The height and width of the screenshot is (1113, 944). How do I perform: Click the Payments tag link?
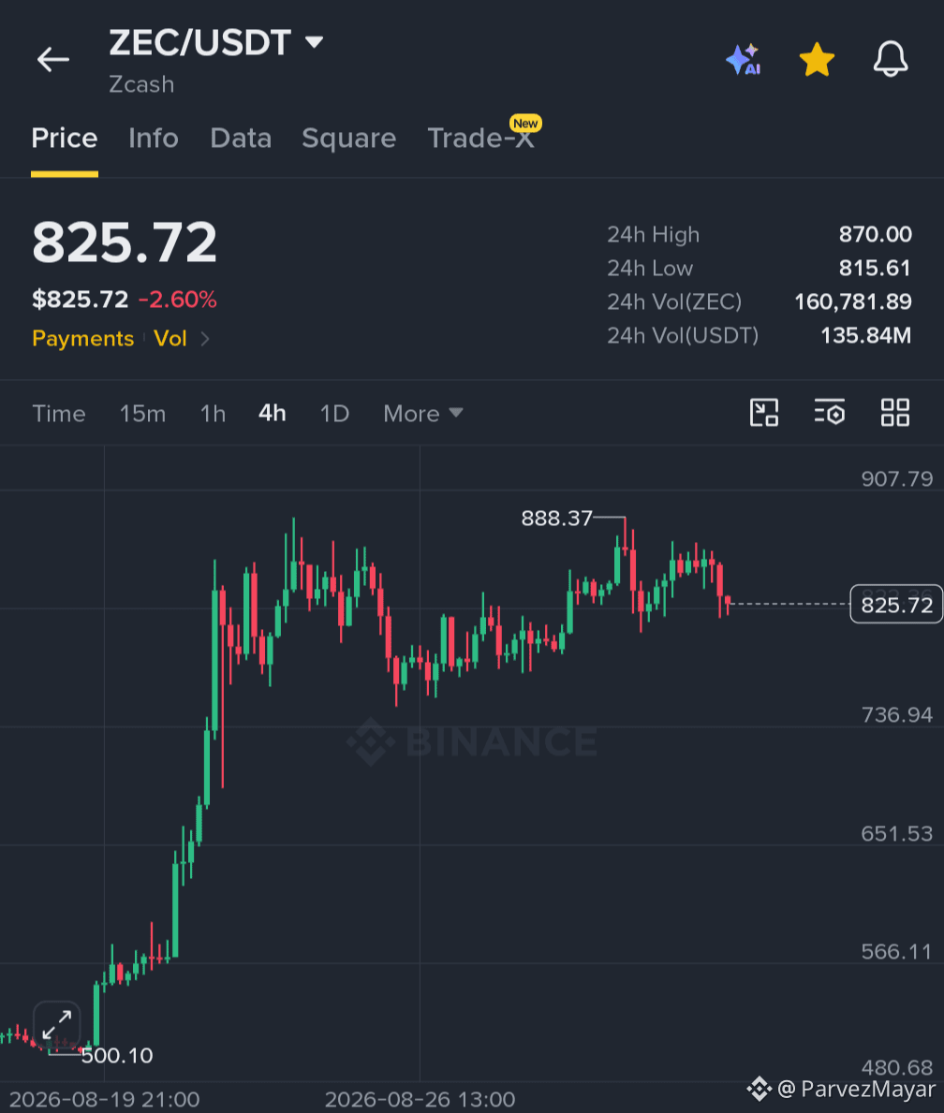[x=83, y=339]
